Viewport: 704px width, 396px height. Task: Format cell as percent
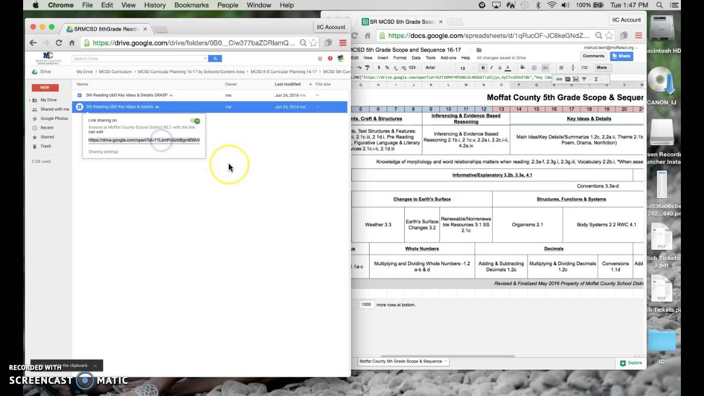tap(387, 68)
